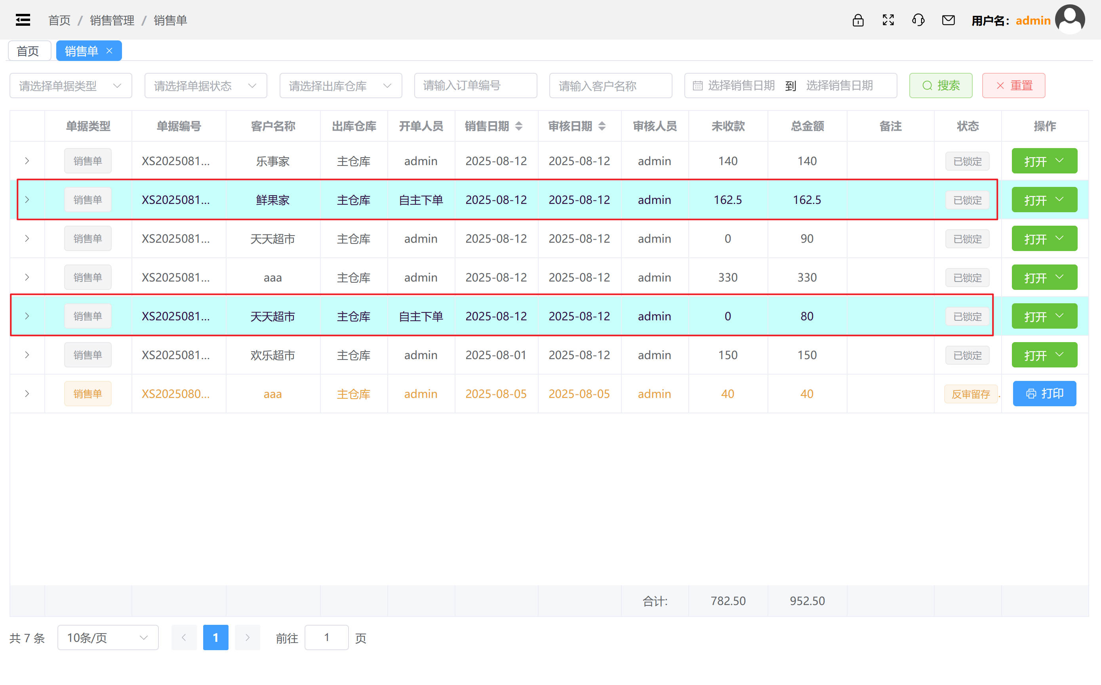Viewport: 1101px width, 685px height.
Task: Sort by 审核日期 column arrows
Action: (602, 126)
